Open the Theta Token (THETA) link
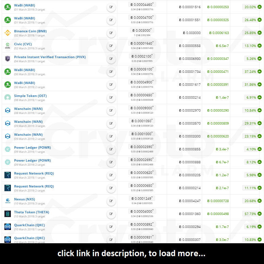 (x=32, y=212)
